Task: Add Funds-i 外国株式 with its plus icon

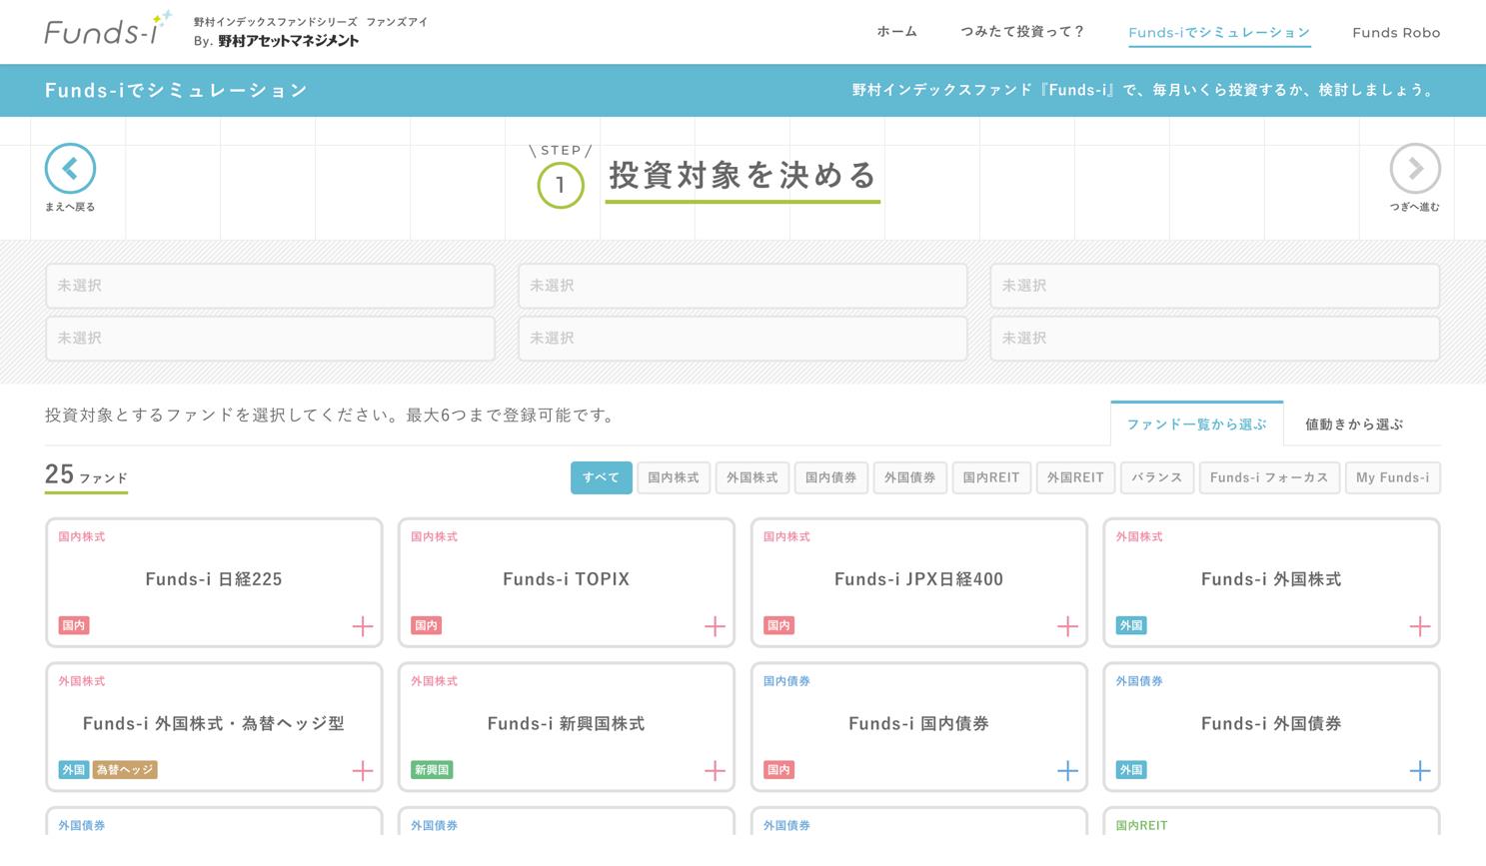Action: pyautogui.click(x=1420, y=626)
